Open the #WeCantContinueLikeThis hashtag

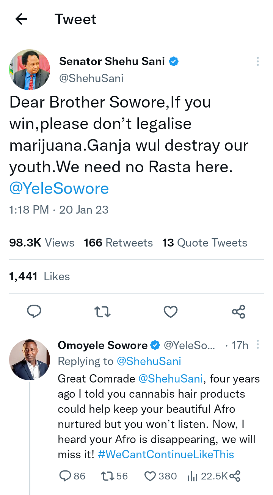click(x=166, y=454)
